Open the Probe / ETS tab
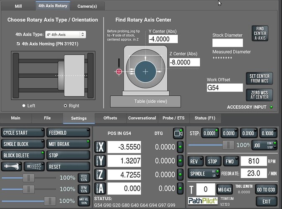The height and width of the screenshot is (209, 282). pos(173,118)
